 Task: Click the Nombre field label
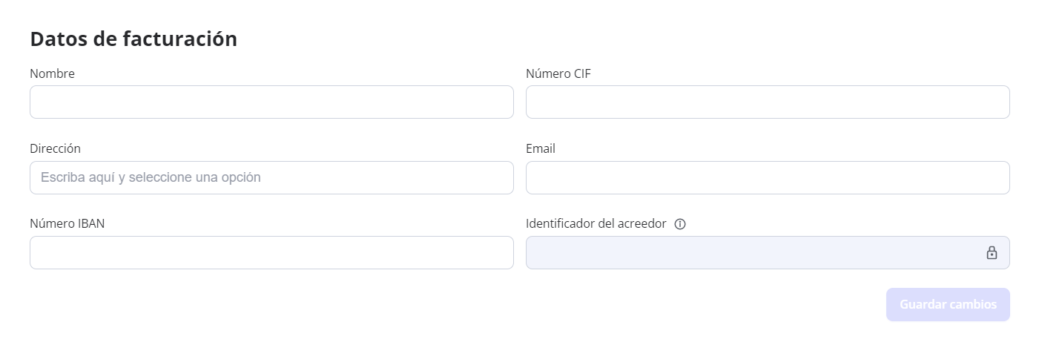coord(52,73)
